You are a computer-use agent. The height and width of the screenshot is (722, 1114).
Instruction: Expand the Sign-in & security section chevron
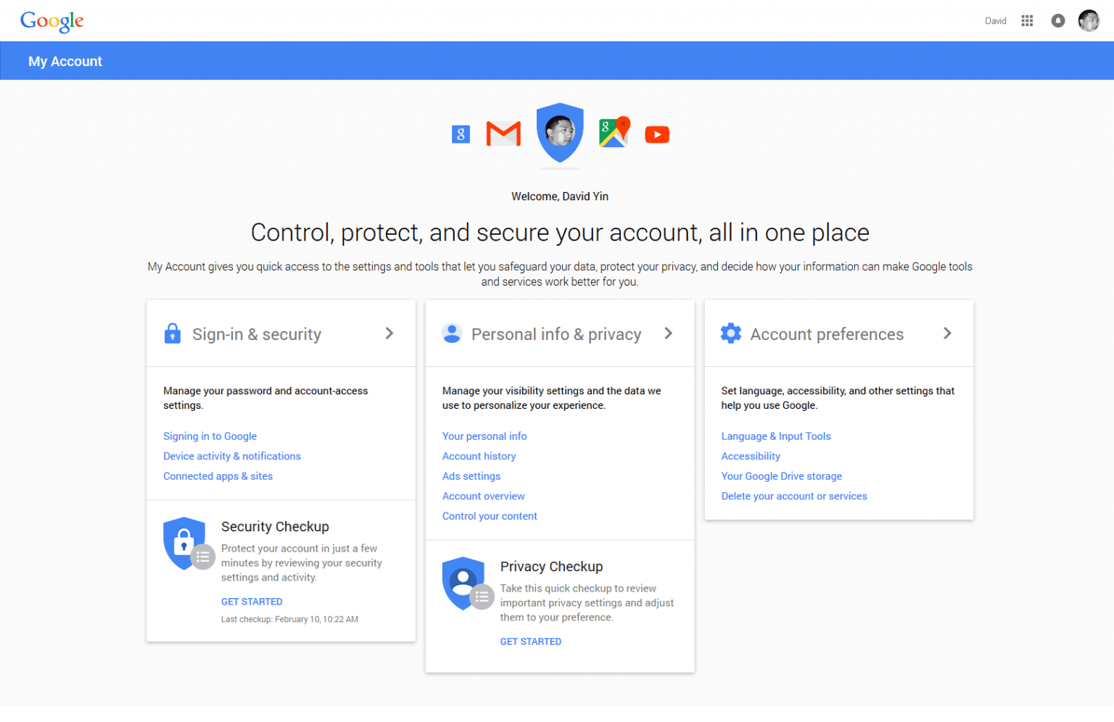390,333
